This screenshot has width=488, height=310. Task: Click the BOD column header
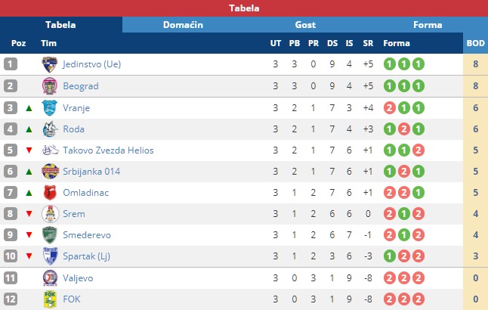[x=476, y=43]
